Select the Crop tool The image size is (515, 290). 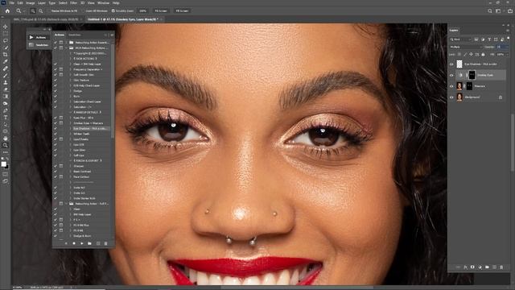[x=6, y=55]
